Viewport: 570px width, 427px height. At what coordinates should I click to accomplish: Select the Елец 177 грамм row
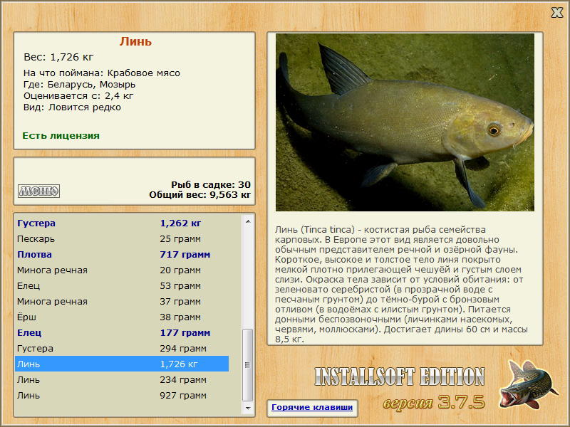coord(122,332)
